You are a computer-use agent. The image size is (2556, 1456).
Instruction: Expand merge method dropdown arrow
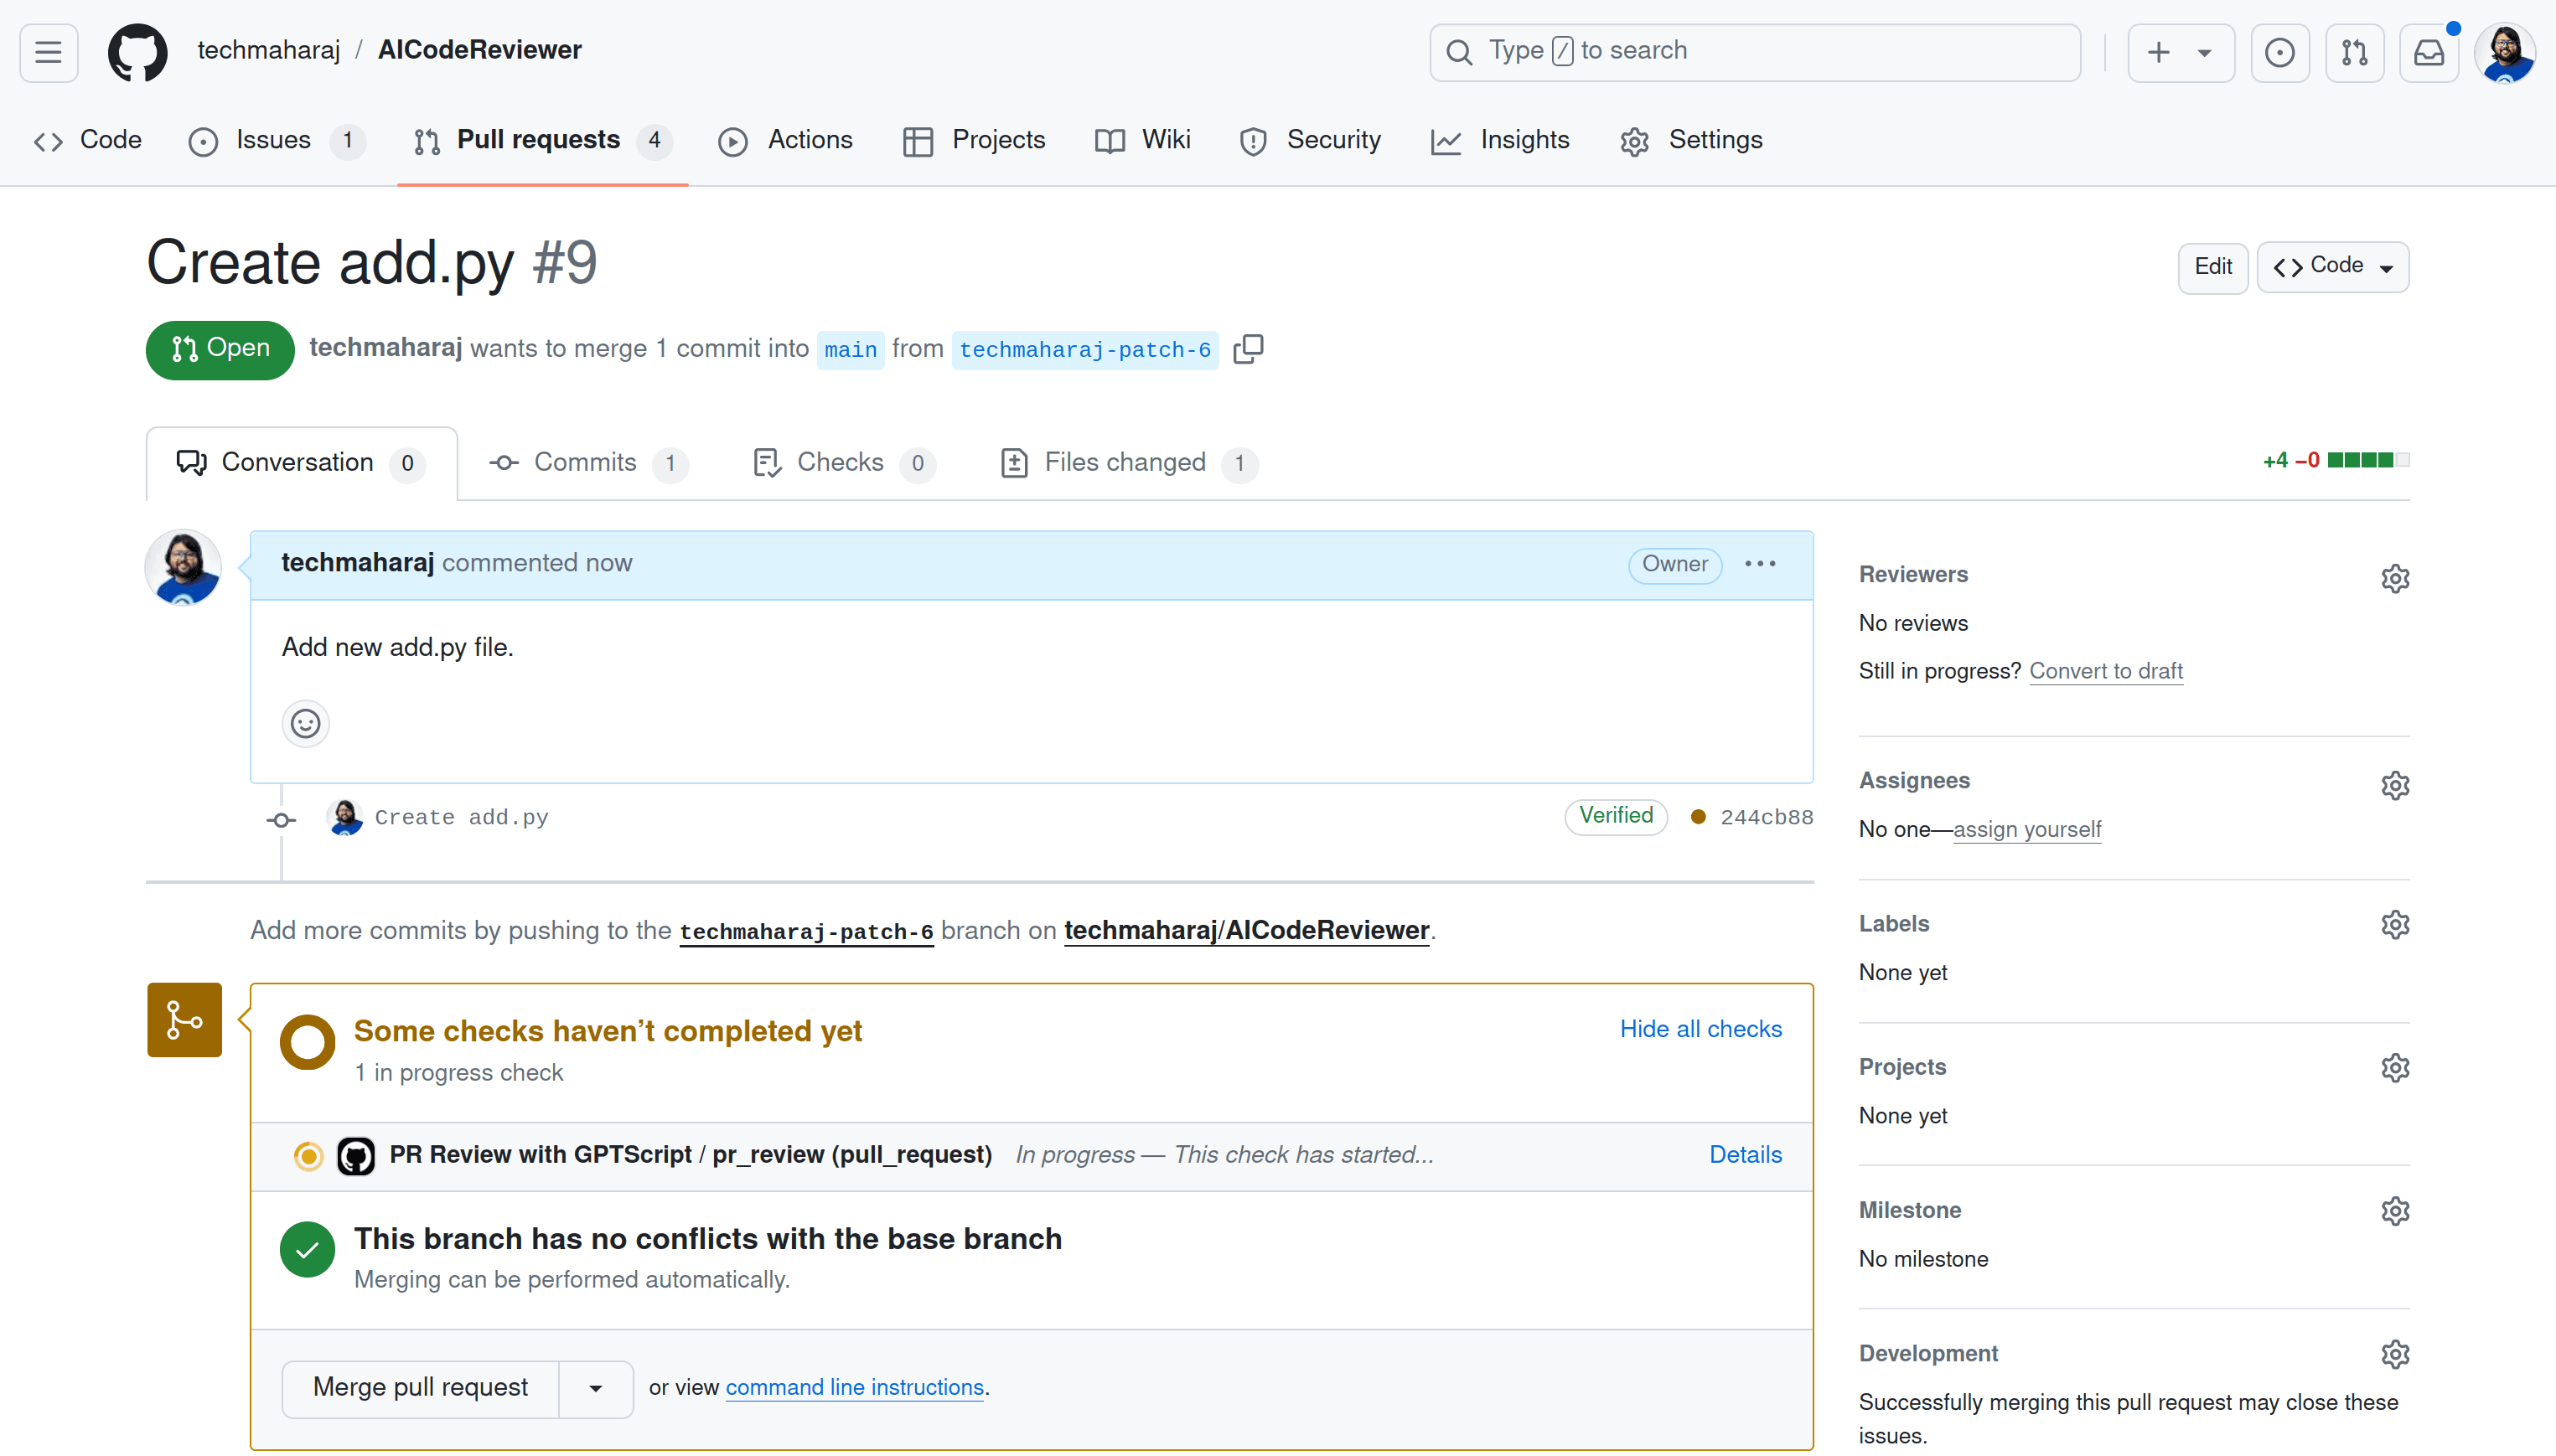(595, 1388)
